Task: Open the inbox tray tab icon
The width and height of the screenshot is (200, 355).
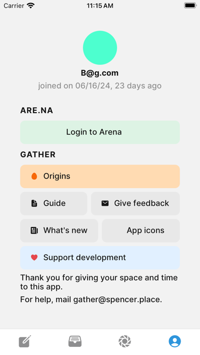Action: (x=75, y=341)
